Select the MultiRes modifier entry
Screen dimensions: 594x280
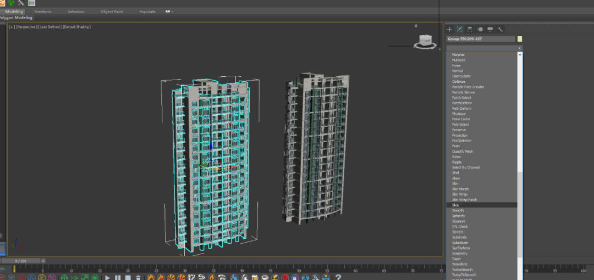tap(458, 60)
